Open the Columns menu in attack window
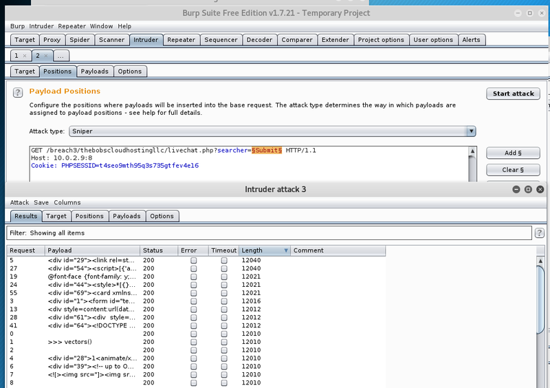 pos(67,202)
